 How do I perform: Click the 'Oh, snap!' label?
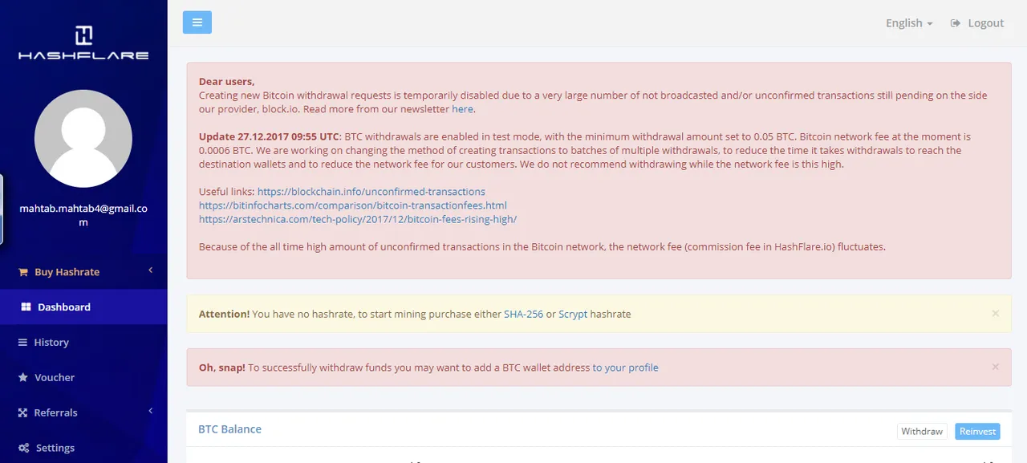coord(222,368)
